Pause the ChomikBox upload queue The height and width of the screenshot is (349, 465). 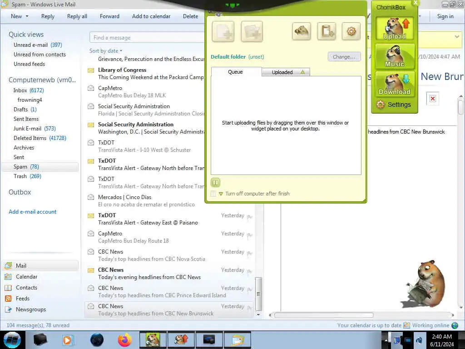coord(216,182)
